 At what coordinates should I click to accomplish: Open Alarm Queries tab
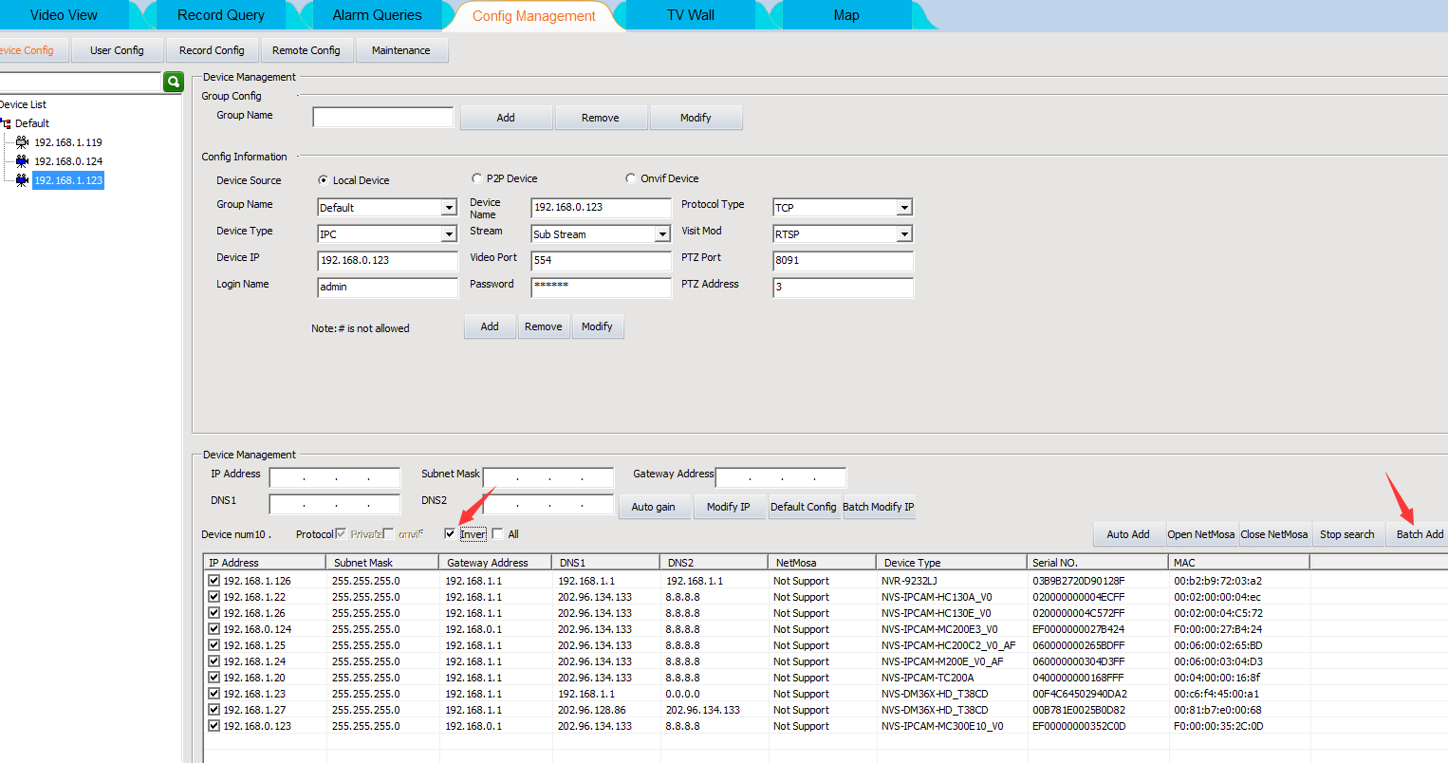pos(377,15)
